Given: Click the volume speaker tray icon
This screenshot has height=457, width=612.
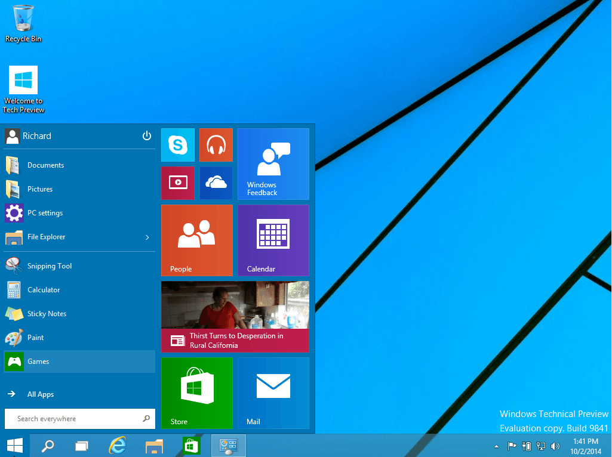Looking at the screenshot, I should [555, 446].
